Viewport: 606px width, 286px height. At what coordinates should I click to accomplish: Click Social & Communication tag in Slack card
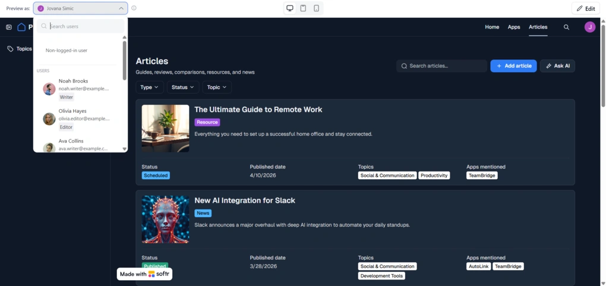pyautogui.click(x=387, y=266)
